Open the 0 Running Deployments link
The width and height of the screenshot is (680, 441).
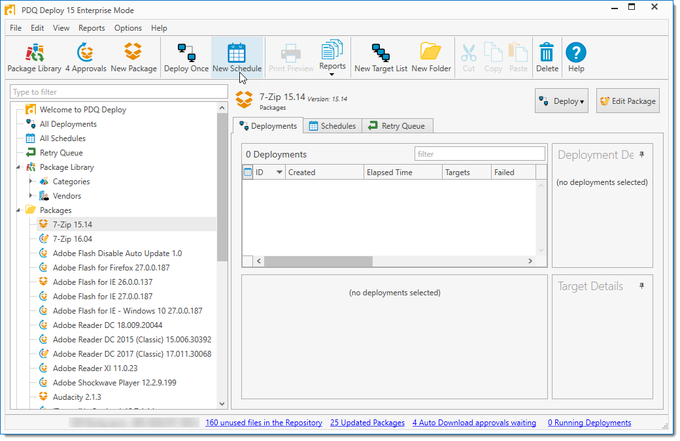(x=589, y=422)
